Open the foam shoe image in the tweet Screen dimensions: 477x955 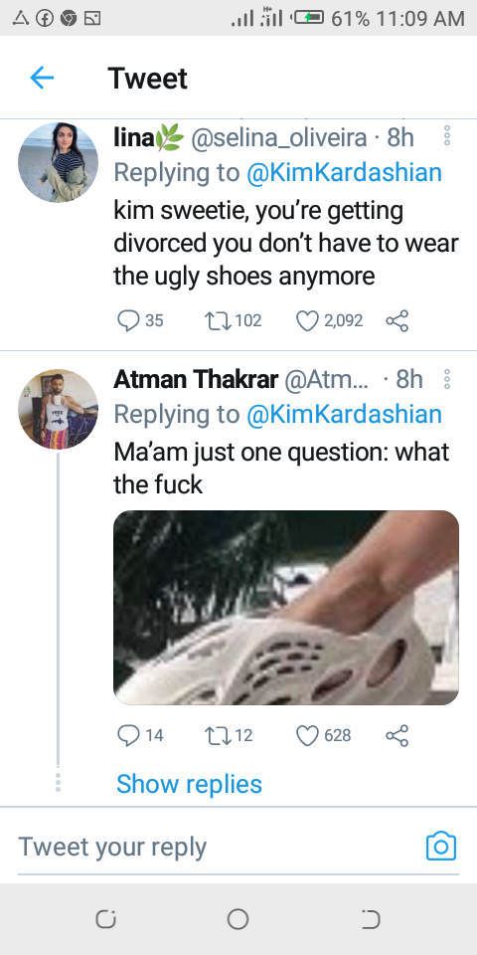286,608
